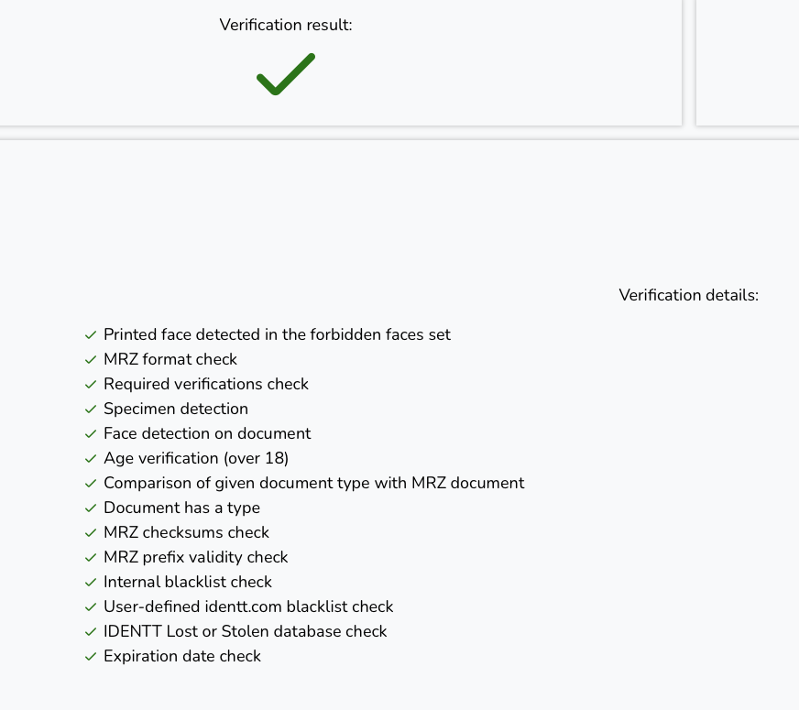The image size is (799, 710).
Task: Click the tick beside Expiration date check
Action: pos(91,657)
